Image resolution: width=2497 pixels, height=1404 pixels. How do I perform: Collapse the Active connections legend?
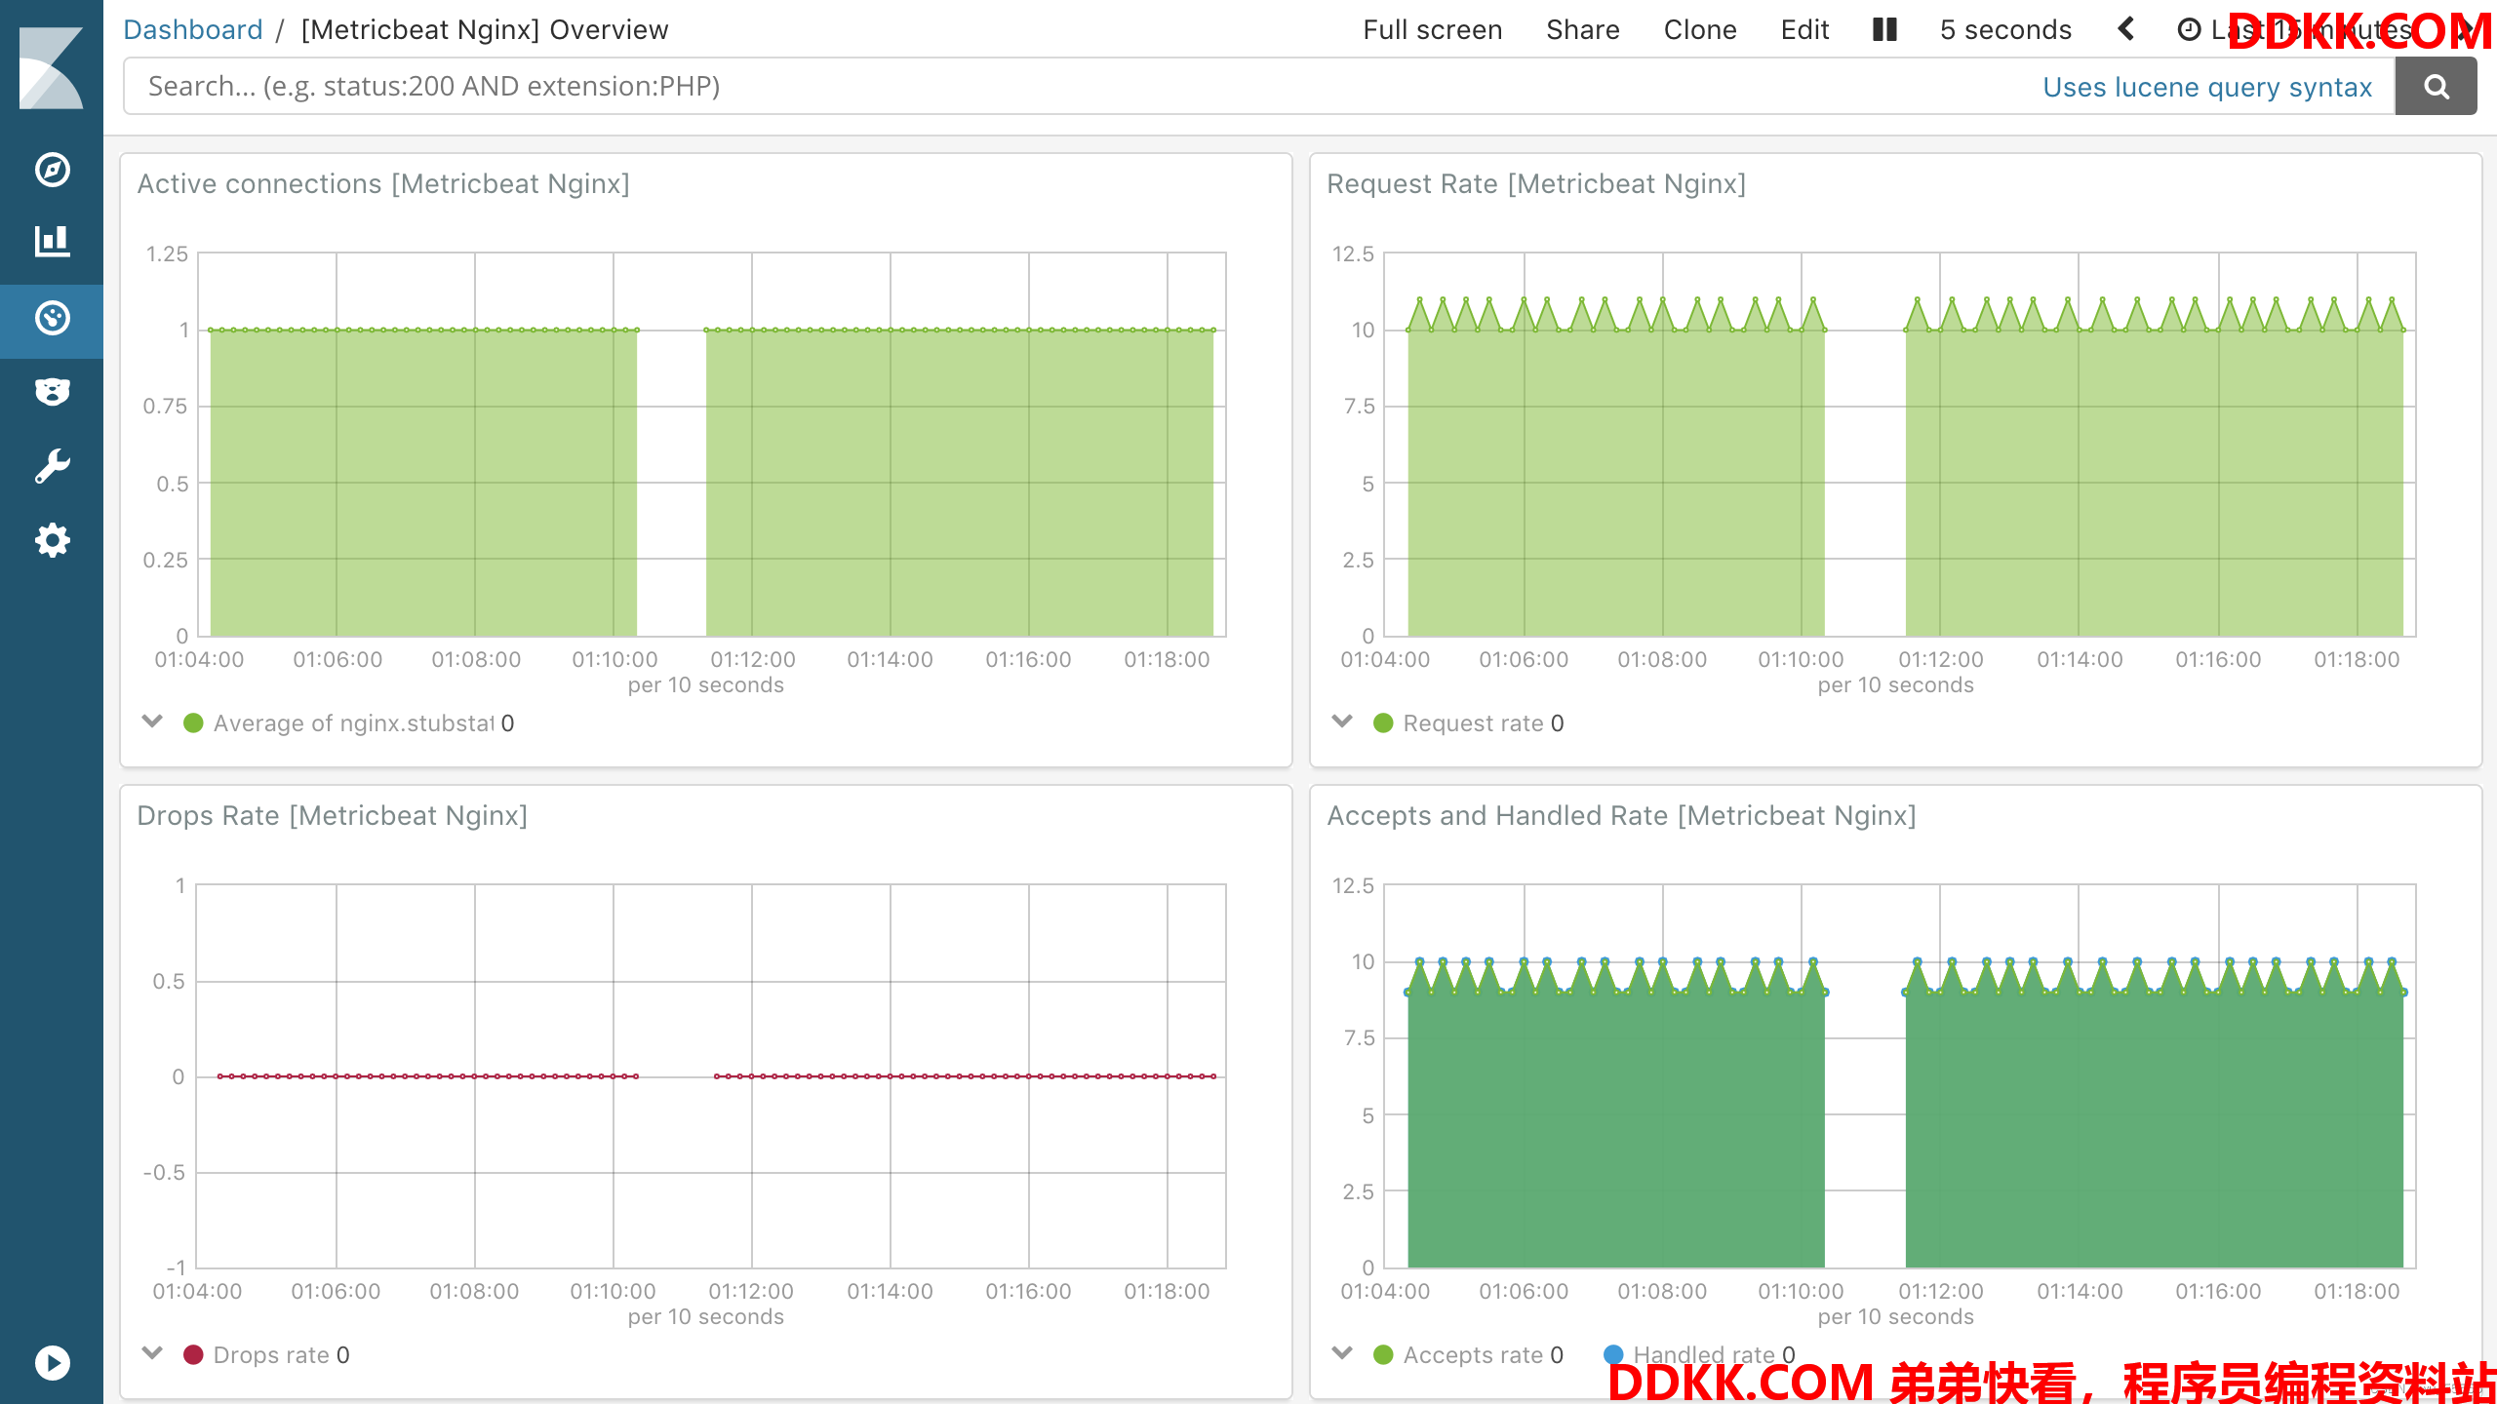[x=152, y=721]
